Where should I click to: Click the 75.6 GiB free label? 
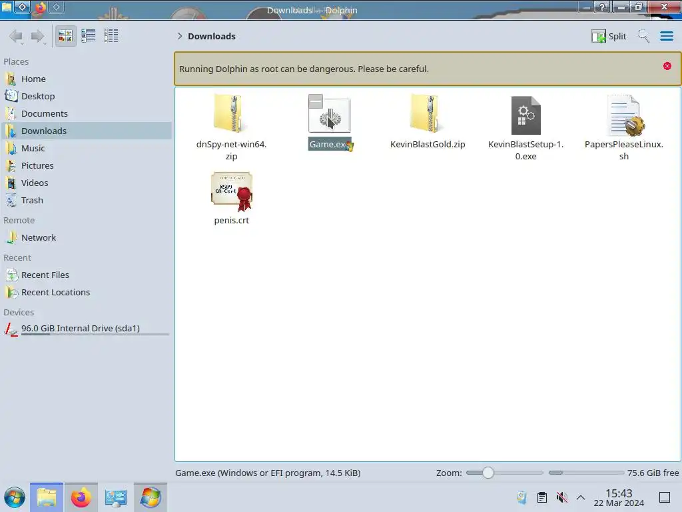[x=653, y=473]
